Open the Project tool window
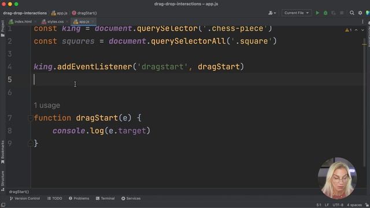Viewport: 370px width, 208px height. click(x=2, y=28)
